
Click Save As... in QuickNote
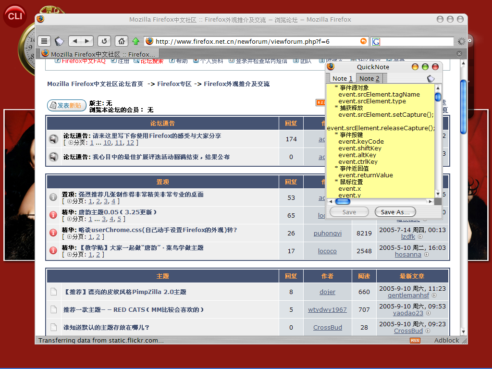(x=395, y=212)
